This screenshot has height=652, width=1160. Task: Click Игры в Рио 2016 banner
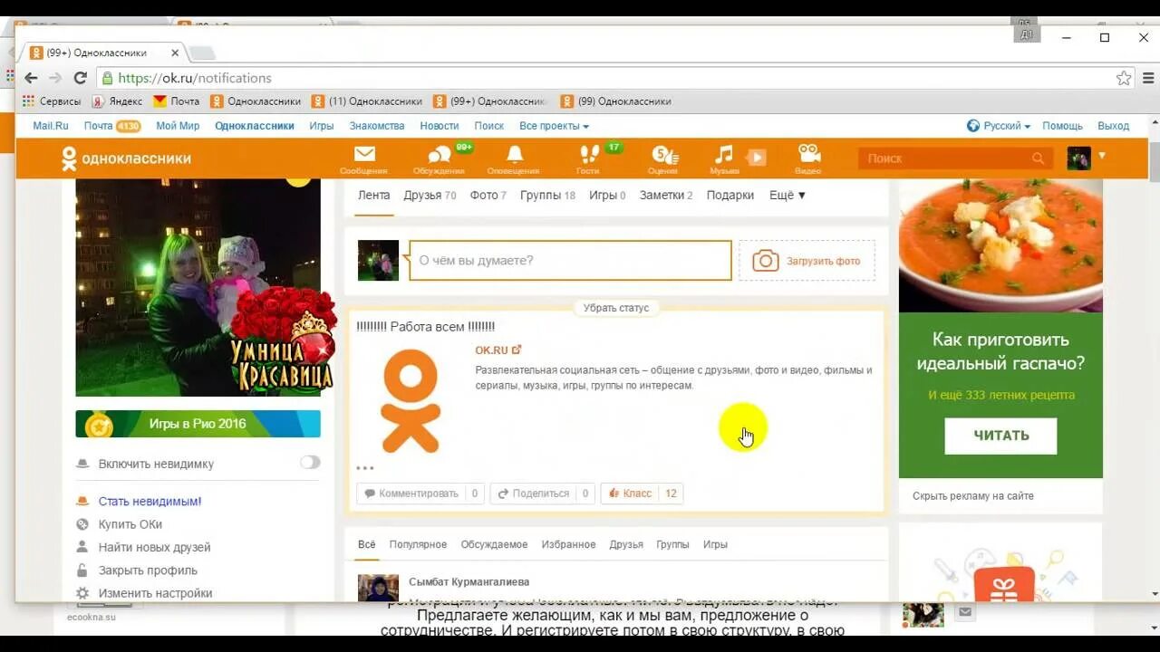[198, 424]
